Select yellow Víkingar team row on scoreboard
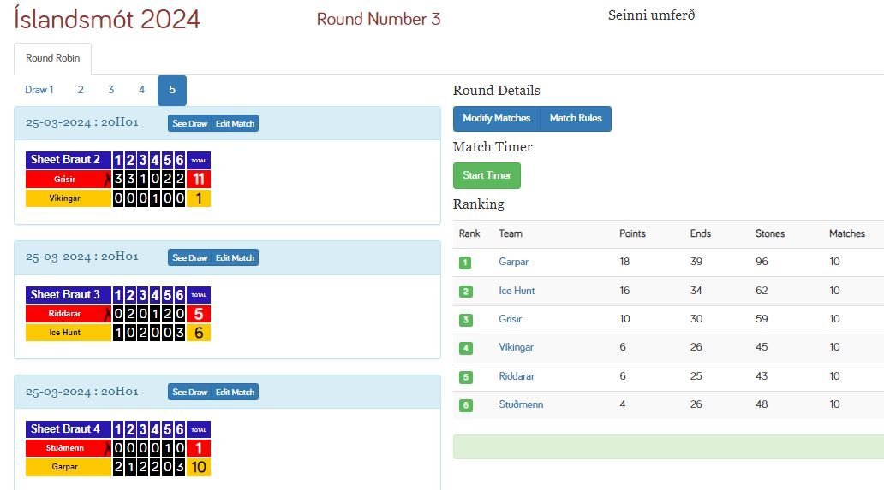 click(x=69, y=198)
